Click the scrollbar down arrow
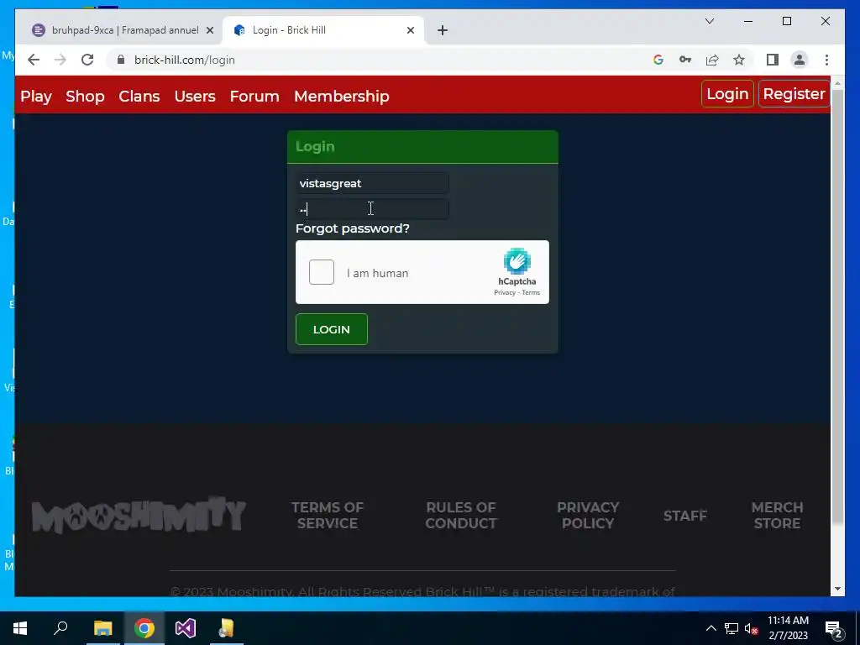 click(837, 589)
